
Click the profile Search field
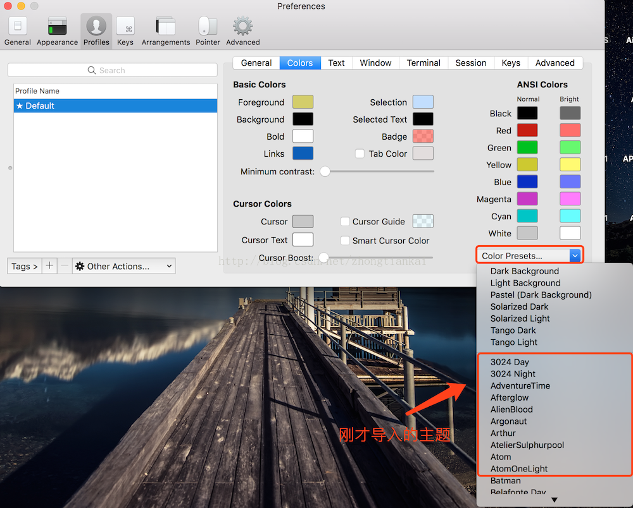[112, 70]
